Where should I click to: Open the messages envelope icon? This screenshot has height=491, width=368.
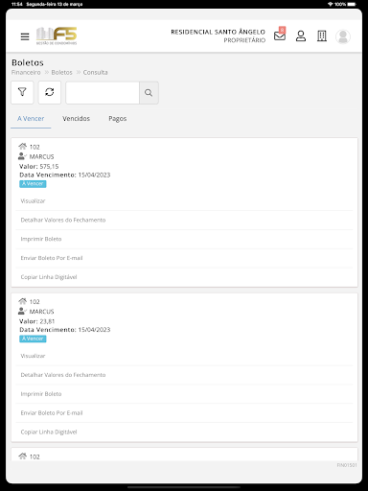(280, 35)
